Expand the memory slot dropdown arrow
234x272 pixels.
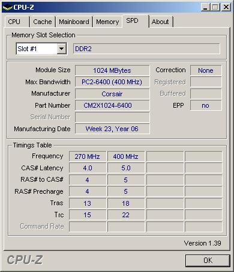coord(61,49)
